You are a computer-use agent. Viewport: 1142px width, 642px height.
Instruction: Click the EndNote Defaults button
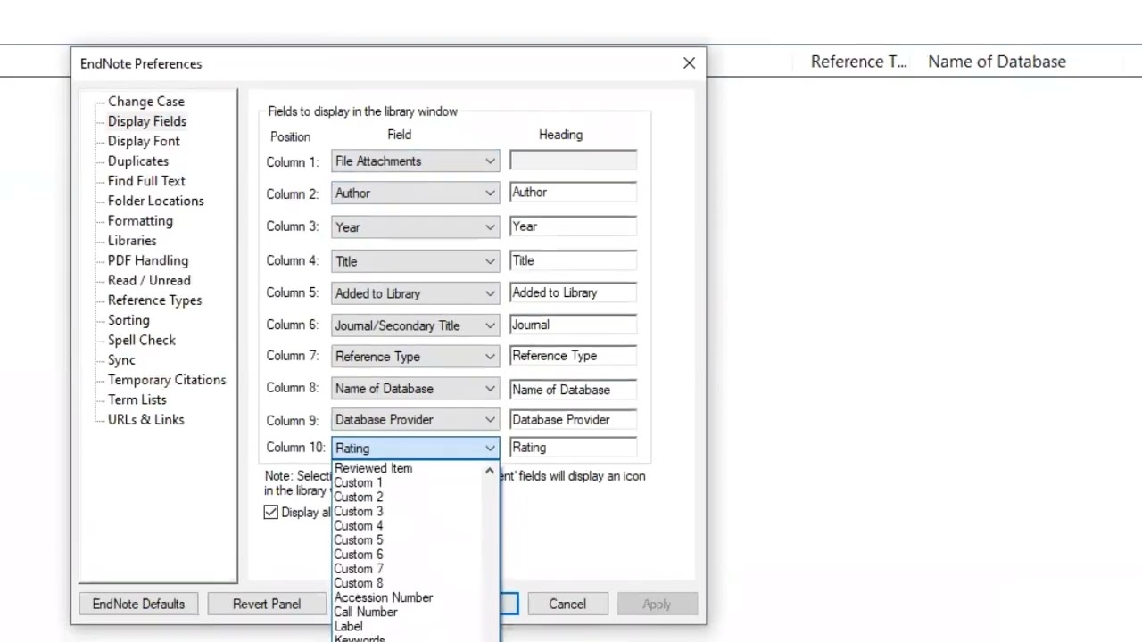138,604
